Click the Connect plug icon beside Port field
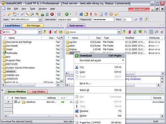This screenshot has height=124, width=166. point(136,20)
